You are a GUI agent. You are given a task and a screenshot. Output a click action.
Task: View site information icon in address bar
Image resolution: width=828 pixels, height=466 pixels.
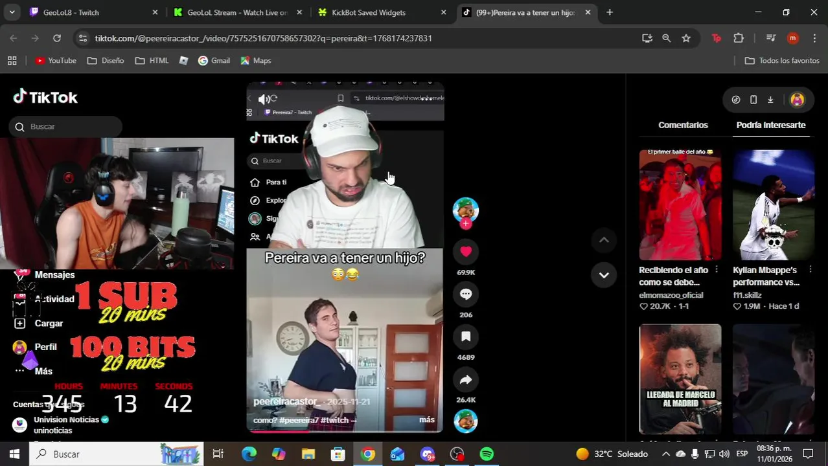(x=82, y=38)
